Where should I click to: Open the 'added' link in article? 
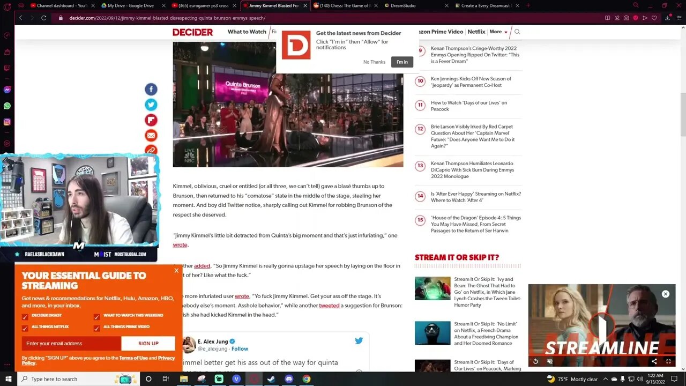[202, 266]
